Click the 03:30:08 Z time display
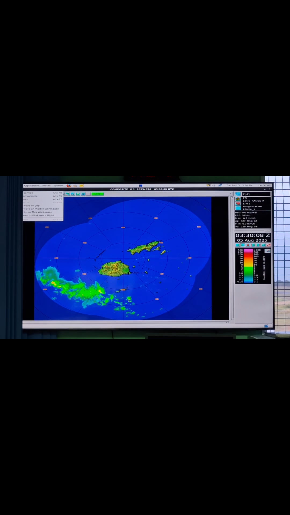This screenshot has width=290, height=515. tap(253, 235)
